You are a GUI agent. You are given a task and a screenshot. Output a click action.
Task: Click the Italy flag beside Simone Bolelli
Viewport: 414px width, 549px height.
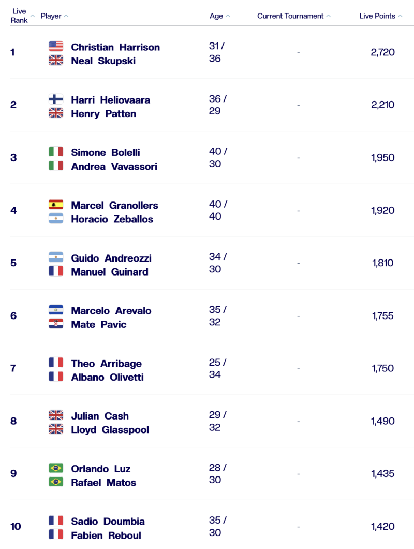pos(56,152)
